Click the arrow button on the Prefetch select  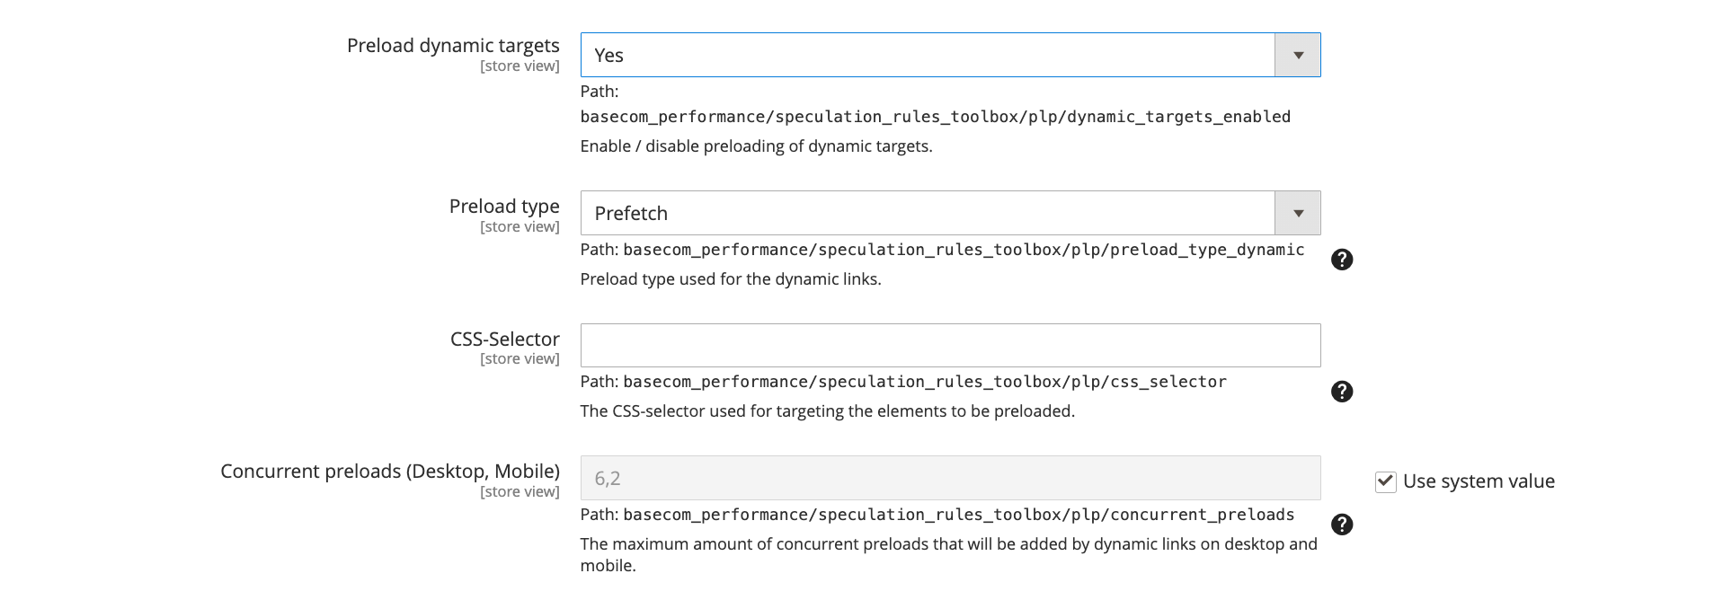click(1297, 213)
